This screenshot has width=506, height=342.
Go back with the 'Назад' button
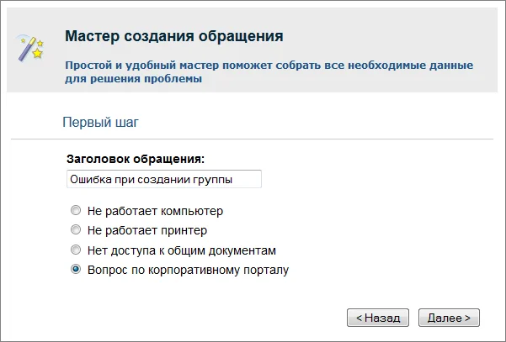[378, 318]
